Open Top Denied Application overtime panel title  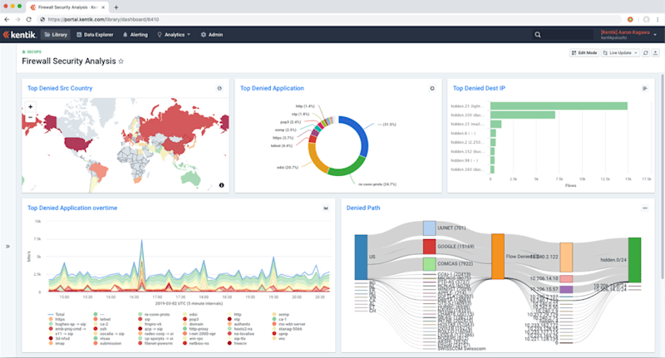pyautogui.click(x=72, y=208)
